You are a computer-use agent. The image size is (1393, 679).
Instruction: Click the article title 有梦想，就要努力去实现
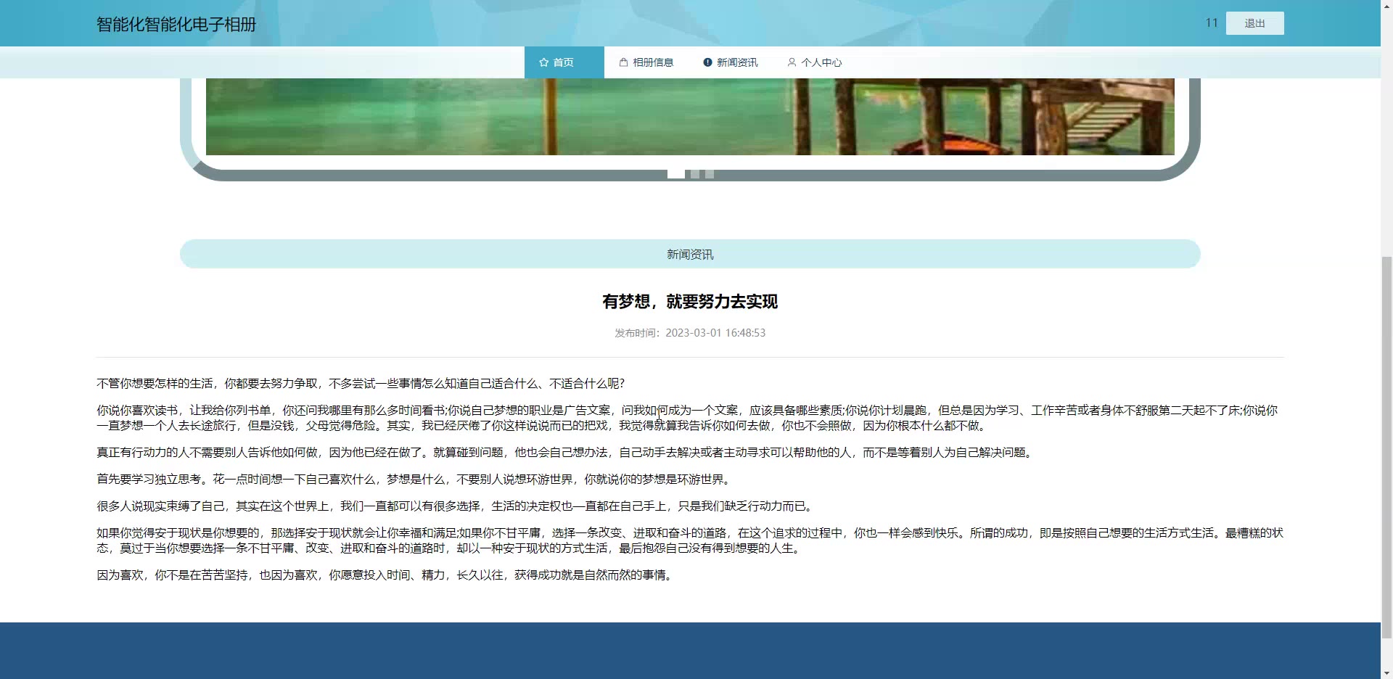(690, 302)
